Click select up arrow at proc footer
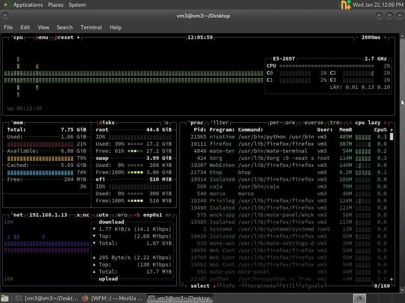 coord(186,286)
